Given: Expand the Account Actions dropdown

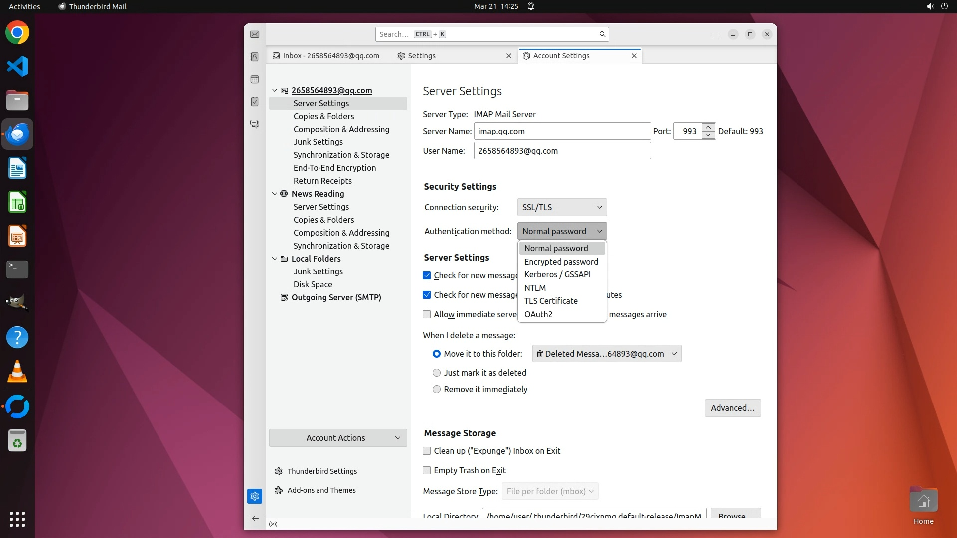Looking at the screenshot, I should (x=338, y=438).
